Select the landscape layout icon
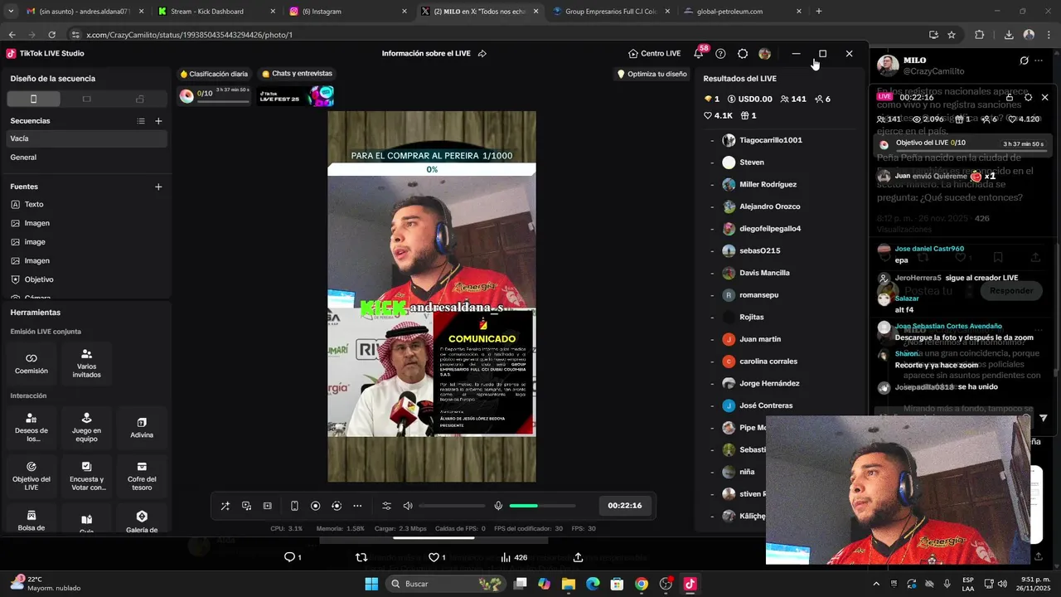The width and height of the screenshot is (1061, 597). [x=86, y=99]
